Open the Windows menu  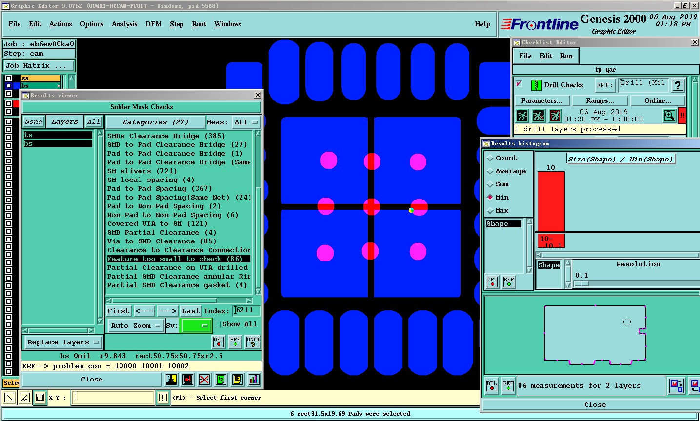pyautogui.click(x=228, y=24)
